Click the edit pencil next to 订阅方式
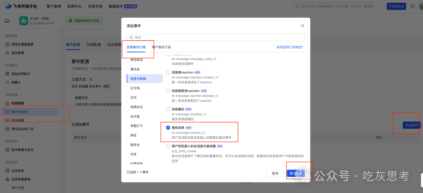This screenshot has height=193, width=423. (91, 79)
